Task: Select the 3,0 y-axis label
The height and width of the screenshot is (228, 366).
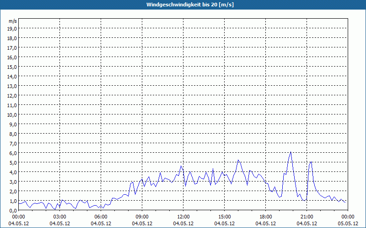Action: pyautogui.click(x=13, y=182)
